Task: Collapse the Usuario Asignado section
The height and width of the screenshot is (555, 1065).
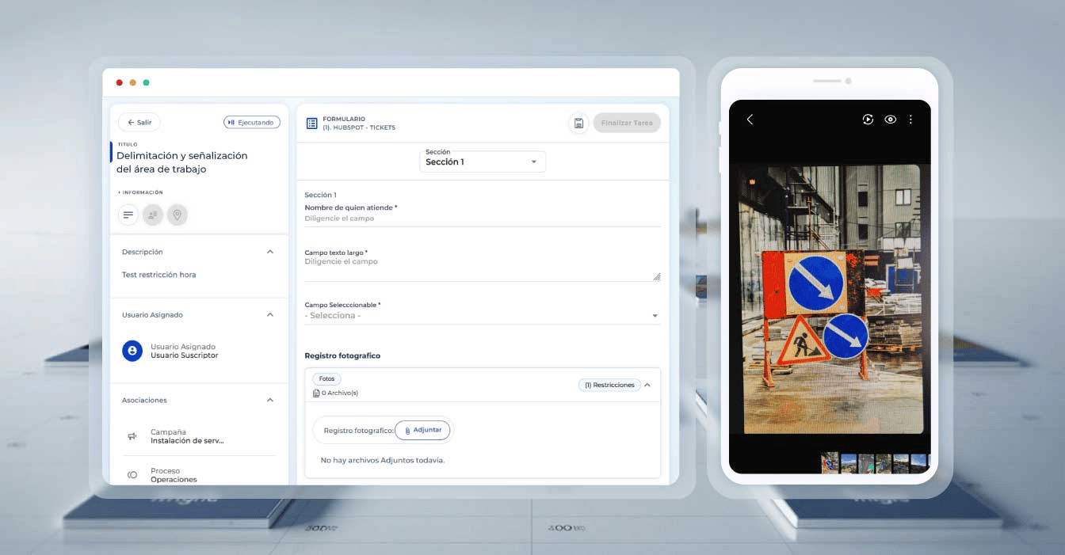Action: click(270, 315)
